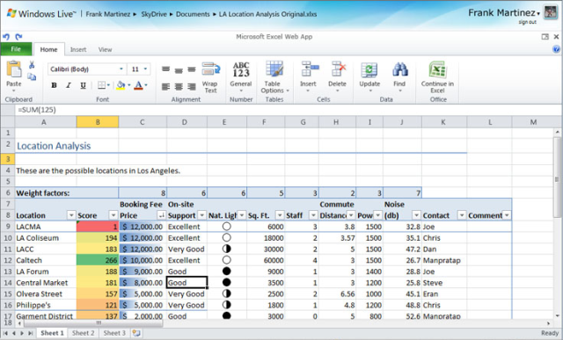
Task: Click the Find binoculars icon
Action: [399, 69]
